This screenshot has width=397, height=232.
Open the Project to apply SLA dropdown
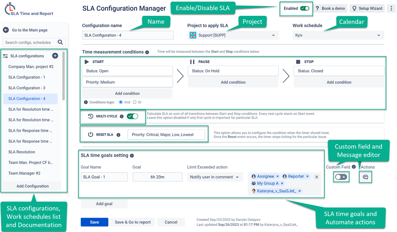[x=233, y=35]
